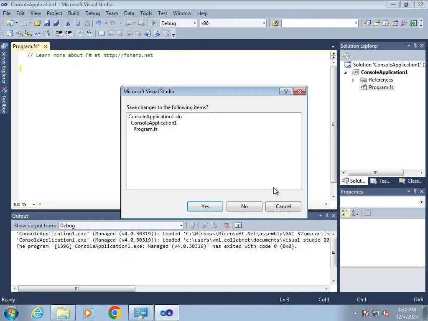Click the Save floppy disk icon
Viewport: 428px width, 321px height.
[x=47, y=23]
